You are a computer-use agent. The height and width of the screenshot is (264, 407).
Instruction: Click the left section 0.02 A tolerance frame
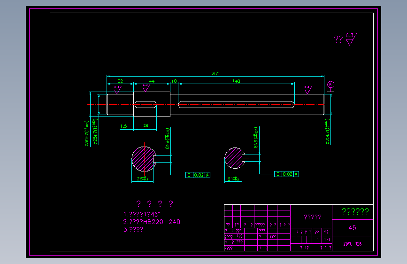198,175
